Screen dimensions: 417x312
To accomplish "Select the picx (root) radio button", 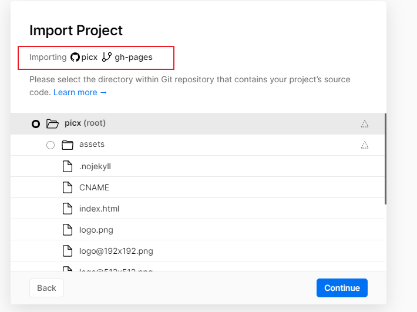I will (36, 123).
